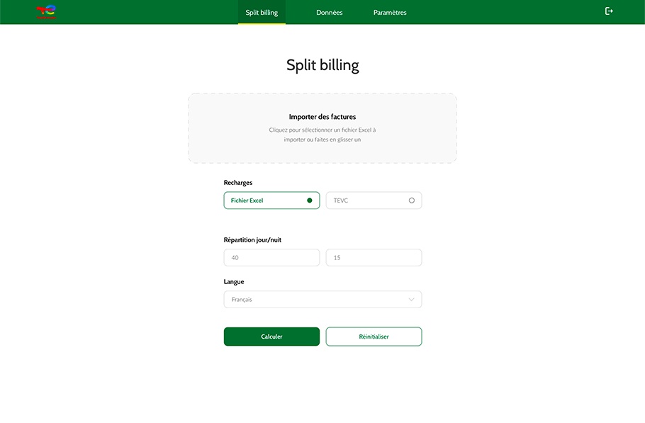The height and width of the screenshot is (423, 645).
Task: Click the invoice import drop zone
Action: pyautogui.click(x=322, y=128)
